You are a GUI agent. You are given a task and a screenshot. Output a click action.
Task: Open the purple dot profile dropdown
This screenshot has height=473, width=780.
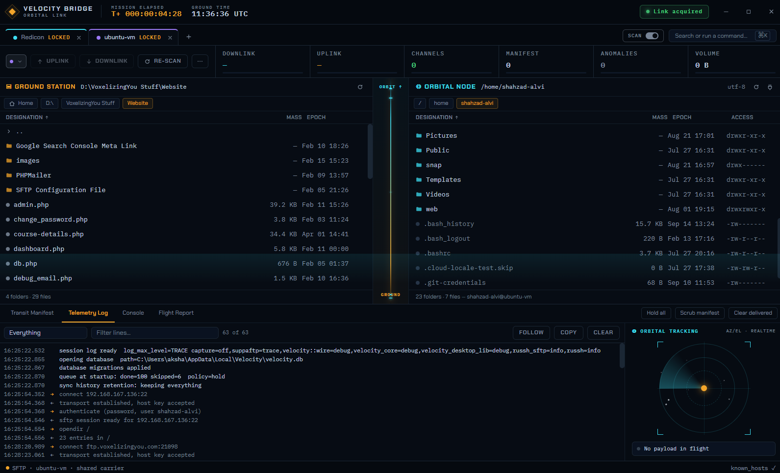click(16, 61)
